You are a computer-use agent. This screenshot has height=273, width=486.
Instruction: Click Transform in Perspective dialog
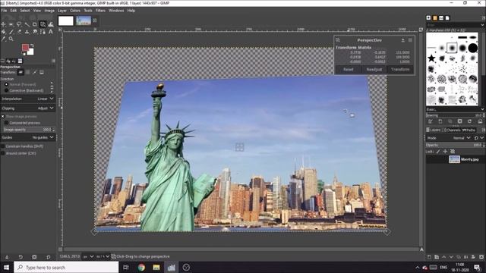pos(400,70)
